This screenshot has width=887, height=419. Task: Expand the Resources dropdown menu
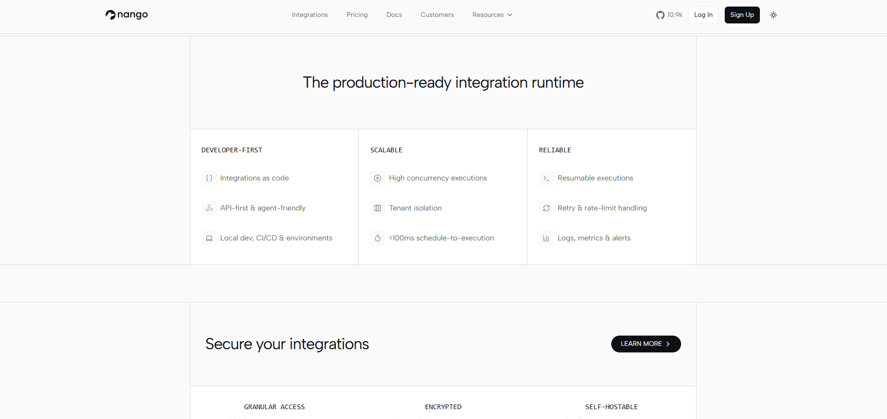[x=492, y=15]
